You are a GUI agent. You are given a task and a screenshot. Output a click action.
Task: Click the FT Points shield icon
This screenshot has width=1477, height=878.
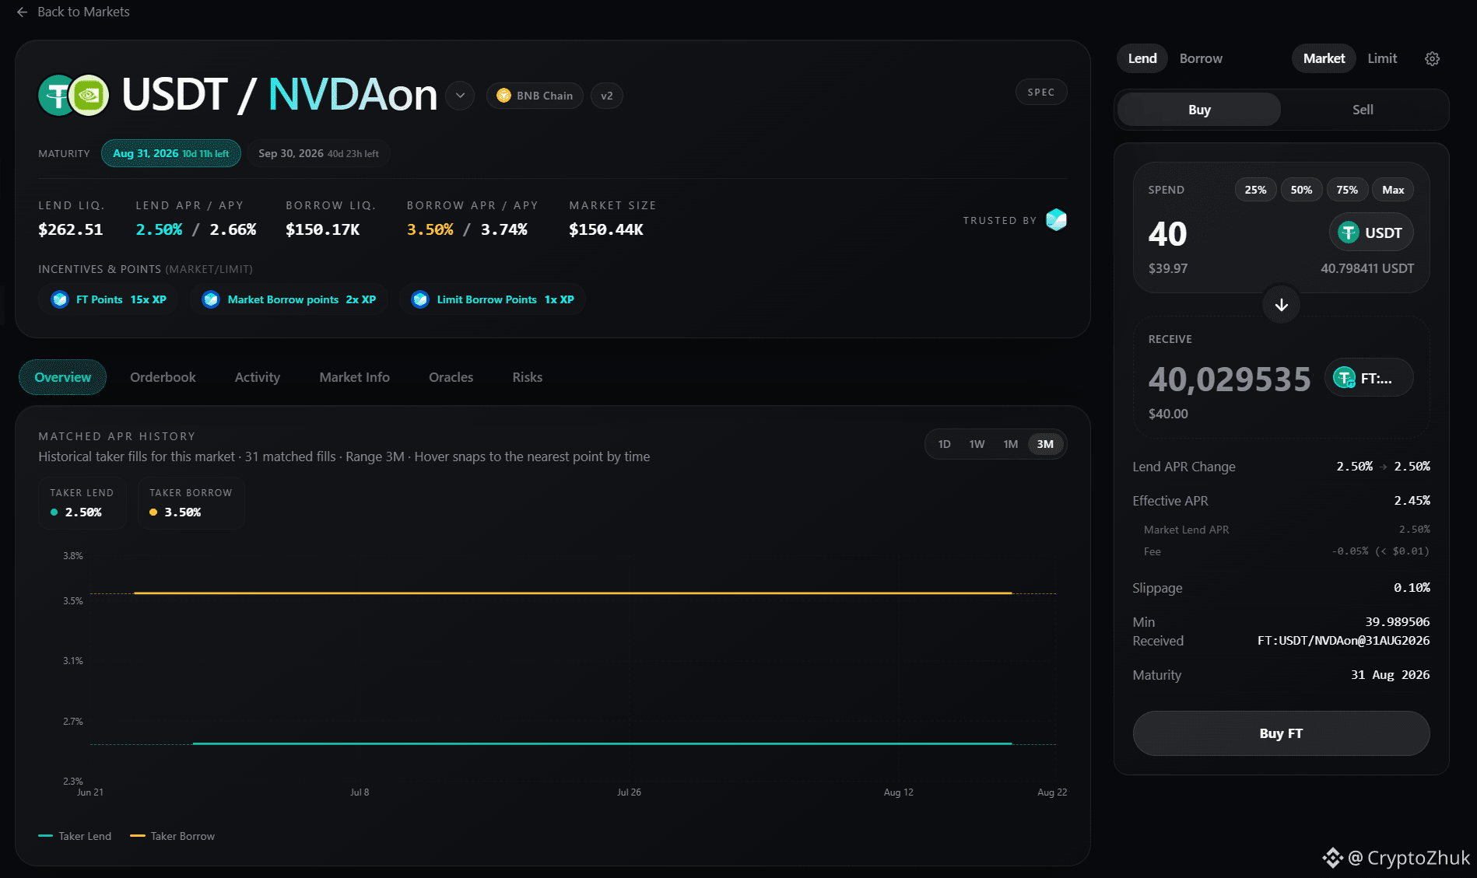pyautogui.click(x=60, y=299)
